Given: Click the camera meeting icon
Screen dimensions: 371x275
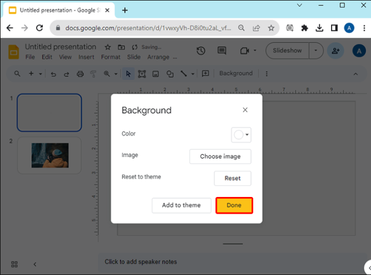Looking at the screenshot, I should coord(245,51).
